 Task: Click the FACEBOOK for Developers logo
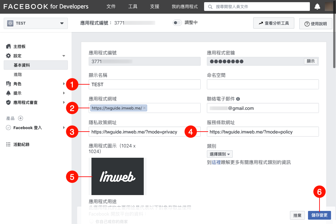click(46, 7)
